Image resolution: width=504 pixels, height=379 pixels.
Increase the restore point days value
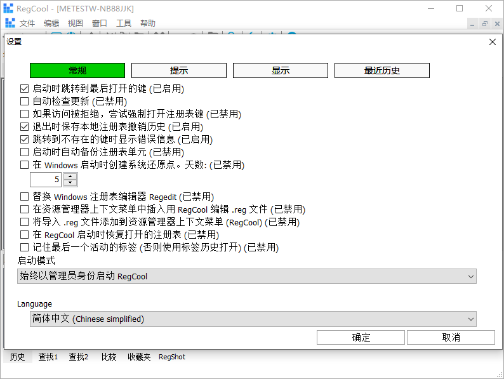coord(70,176)
